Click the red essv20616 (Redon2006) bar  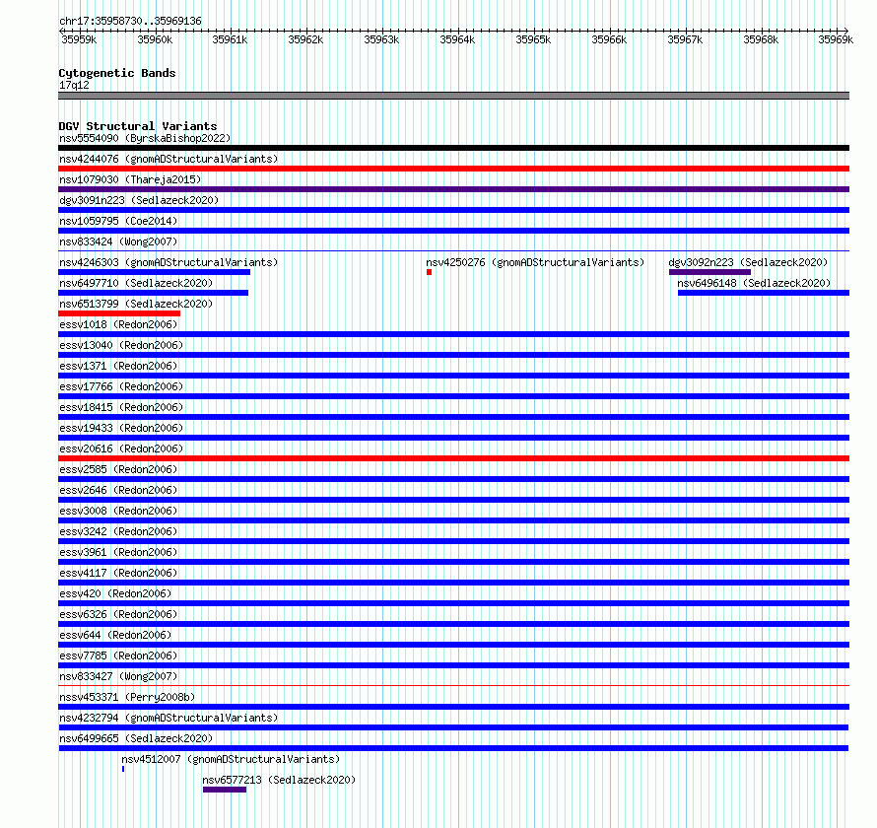pos(453,458)
